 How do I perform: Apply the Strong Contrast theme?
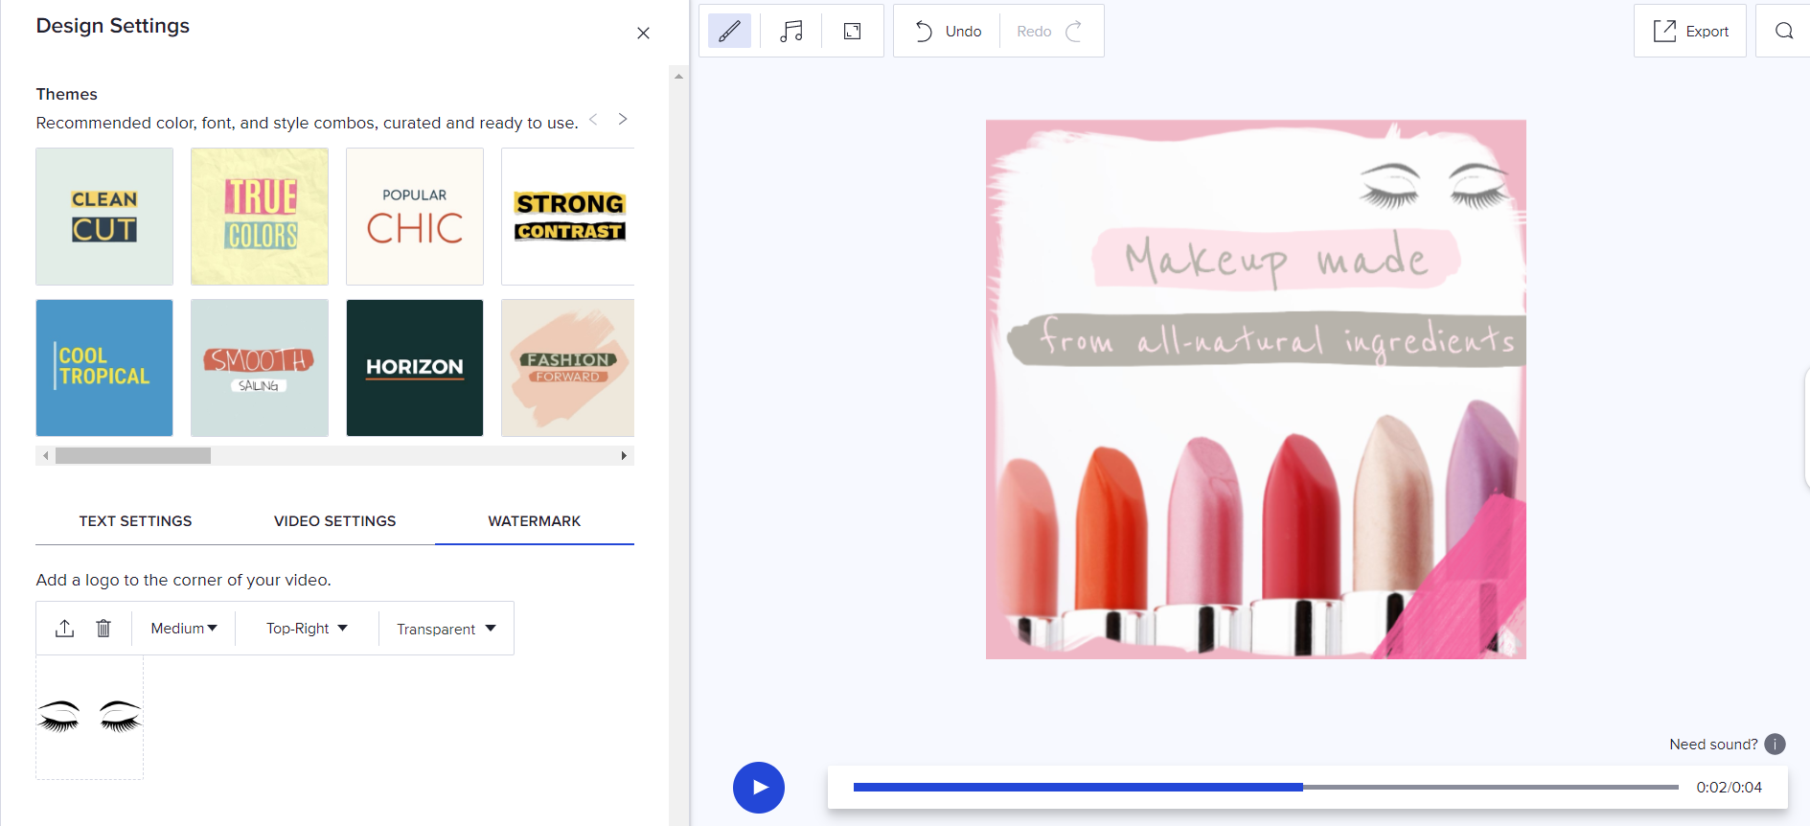point(568,217)
